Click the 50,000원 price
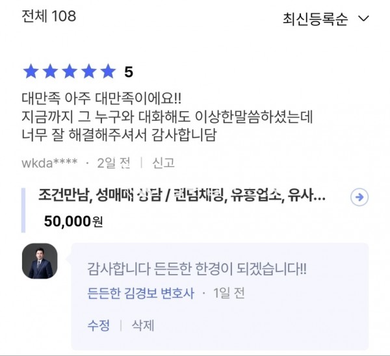Image resolution: width=390 pixels, height=356 pixels. pos(73,222)
